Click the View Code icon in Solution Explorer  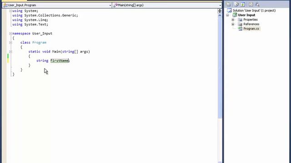pyautogui.click(x=251, y=4)
